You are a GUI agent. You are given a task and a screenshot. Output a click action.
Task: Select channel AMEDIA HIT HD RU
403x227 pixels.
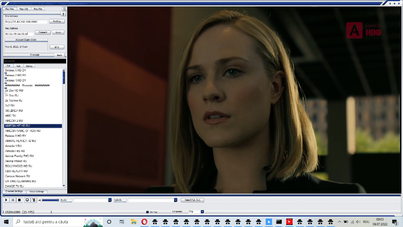[33, 126]
